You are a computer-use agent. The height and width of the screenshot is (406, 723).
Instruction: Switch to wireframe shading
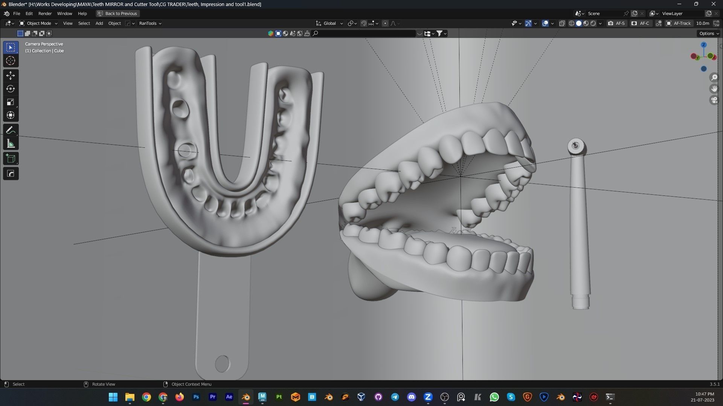[x=571, y=23]
